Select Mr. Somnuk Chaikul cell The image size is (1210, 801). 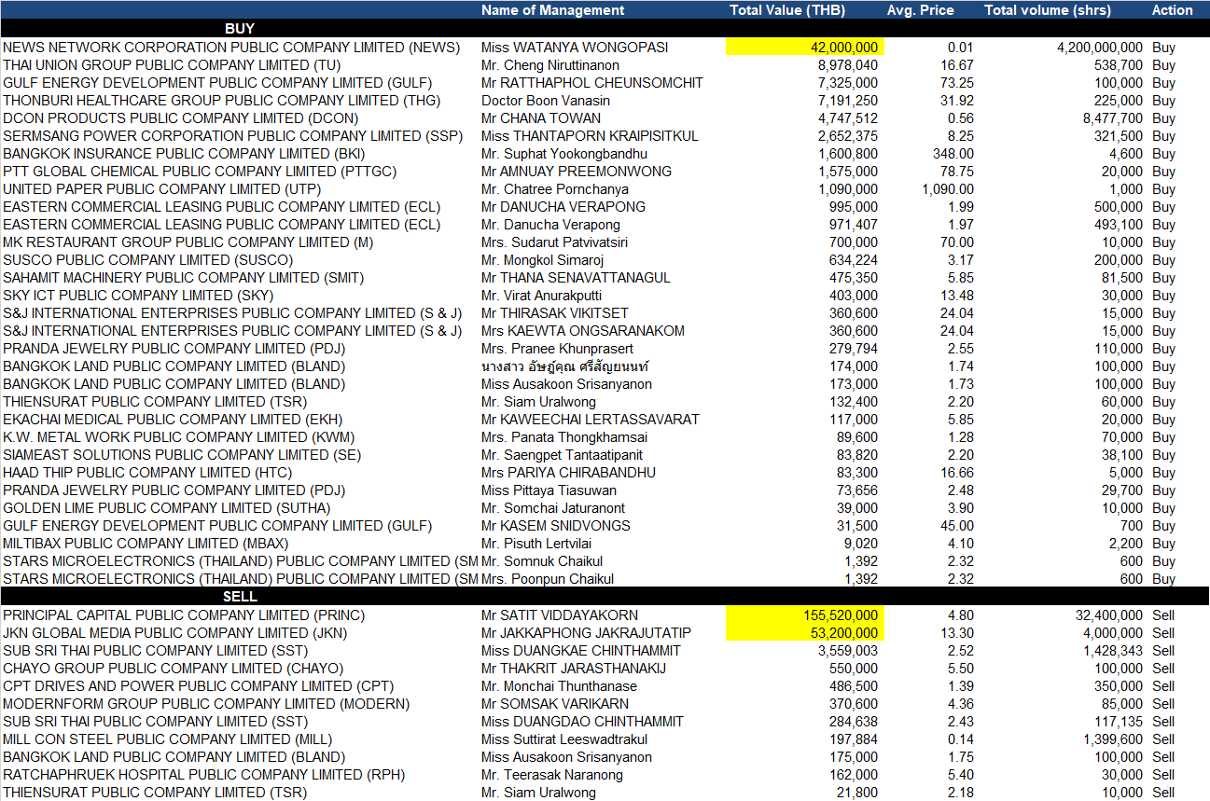pos(542,561)
